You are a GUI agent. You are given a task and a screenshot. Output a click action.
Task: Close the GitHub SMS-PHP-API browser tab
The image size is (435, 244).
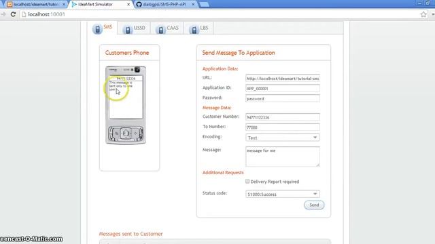coord(193,5)
